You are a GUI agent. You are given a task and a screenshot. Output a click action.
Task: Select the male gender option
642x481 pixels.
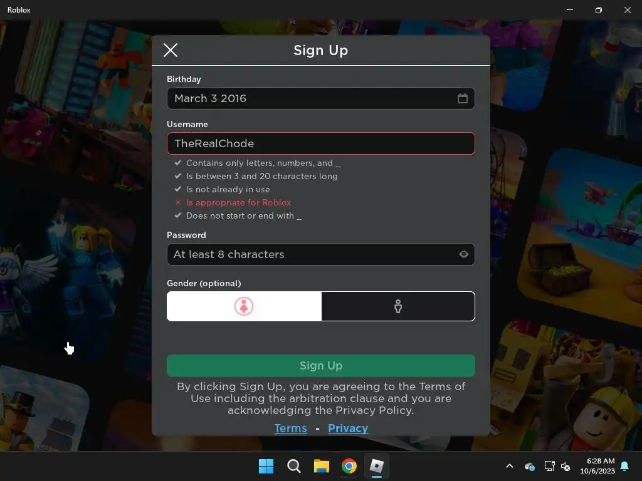click(x=398, y=306)
